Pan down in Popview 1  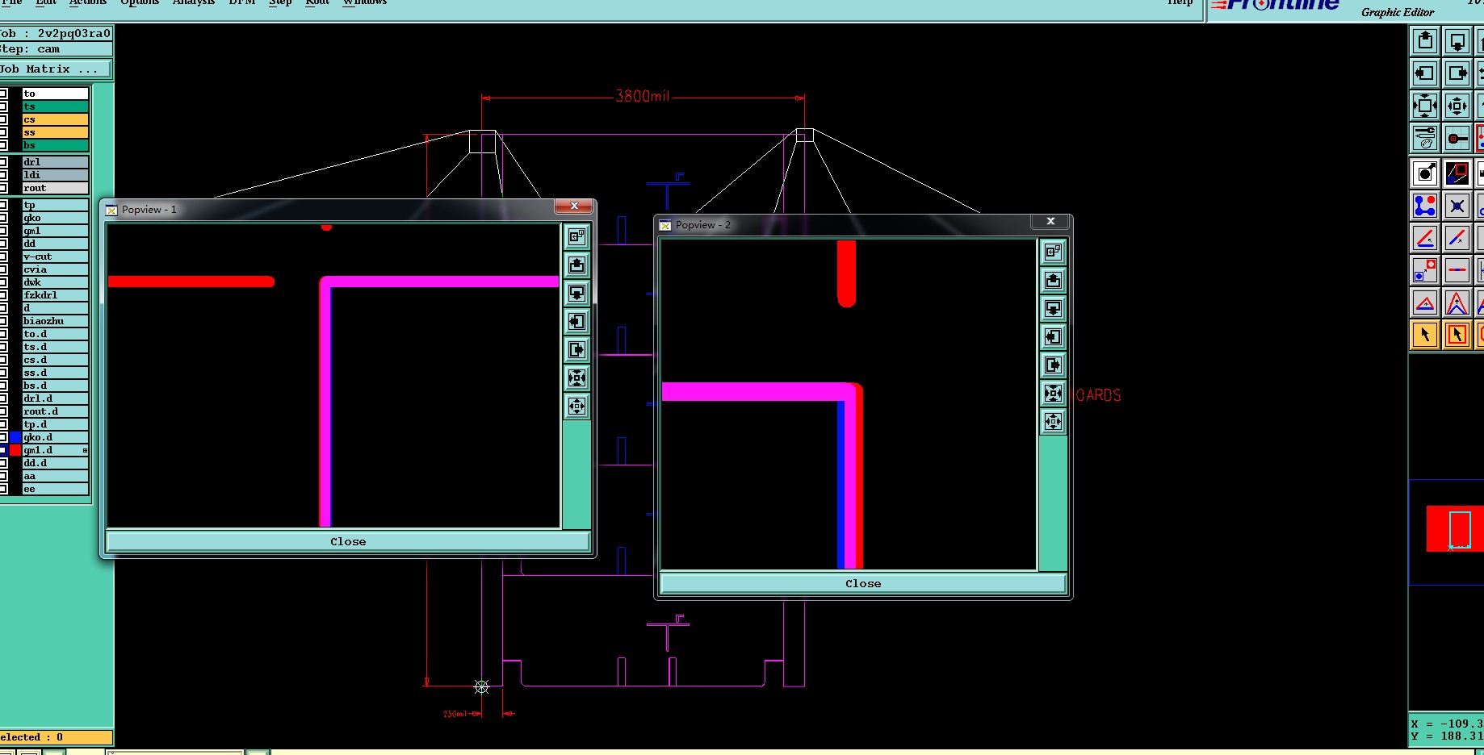(576, 293)
